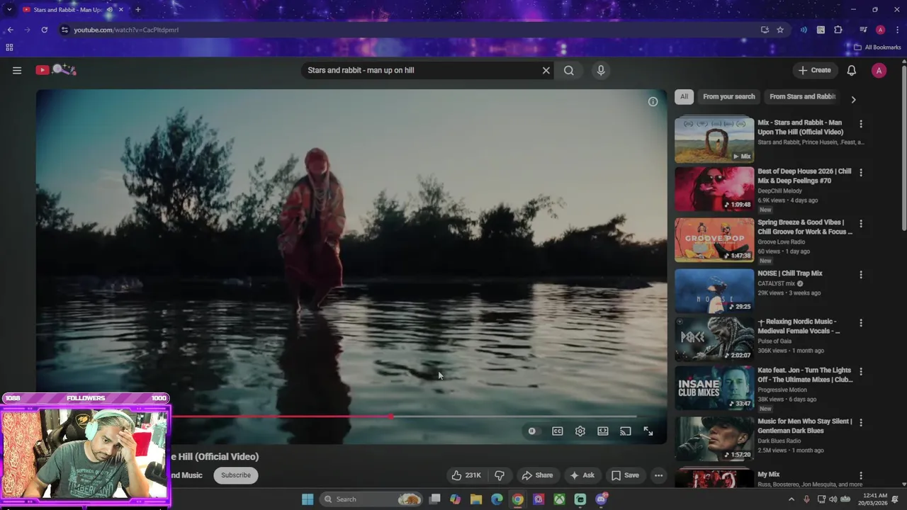Go to Progressive Motion channel
This screenshot has width=907, height=510.
tap(782, 390)
